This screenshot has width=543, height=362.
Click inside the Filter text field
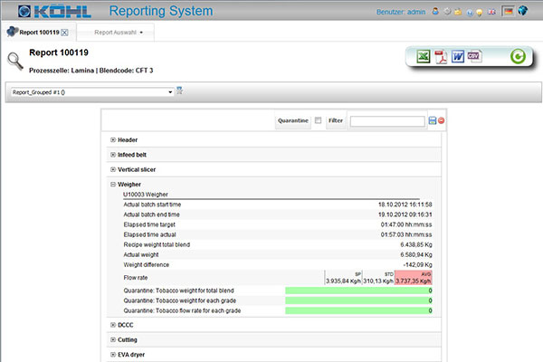[386, 121]
